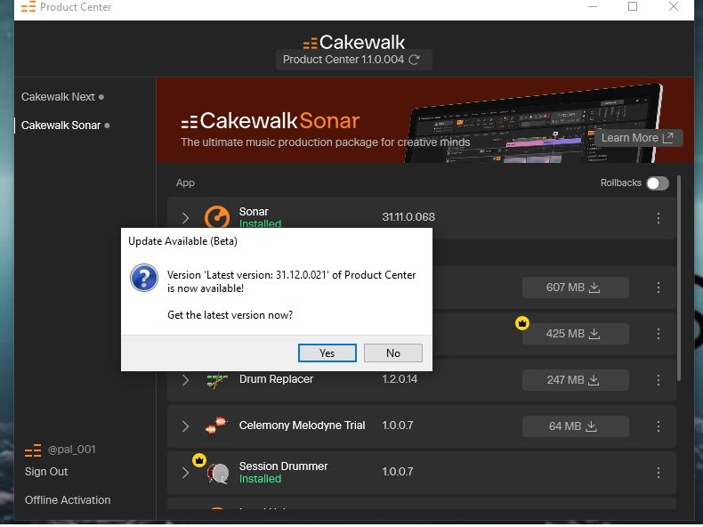Screen dimensions: 703x527
Task: Click the refresh icon beside Product Center version
Action: coord(415,60)
